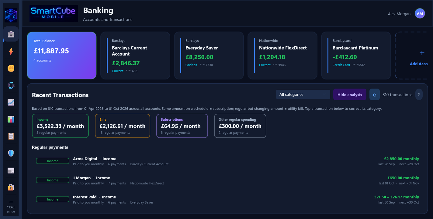Click the £650.00 monthly amount
433x219 pixels.
[x=403, y=178]
